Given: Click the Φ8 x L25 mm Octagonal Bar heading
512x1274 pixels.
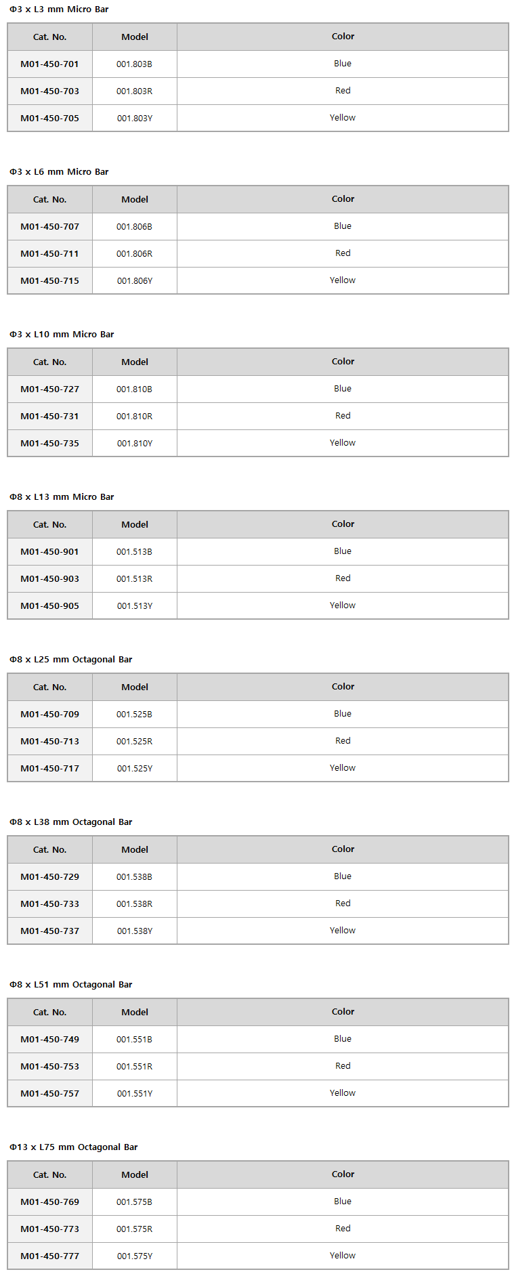Looking at the screenshot, I should click(x=71, y=660).
